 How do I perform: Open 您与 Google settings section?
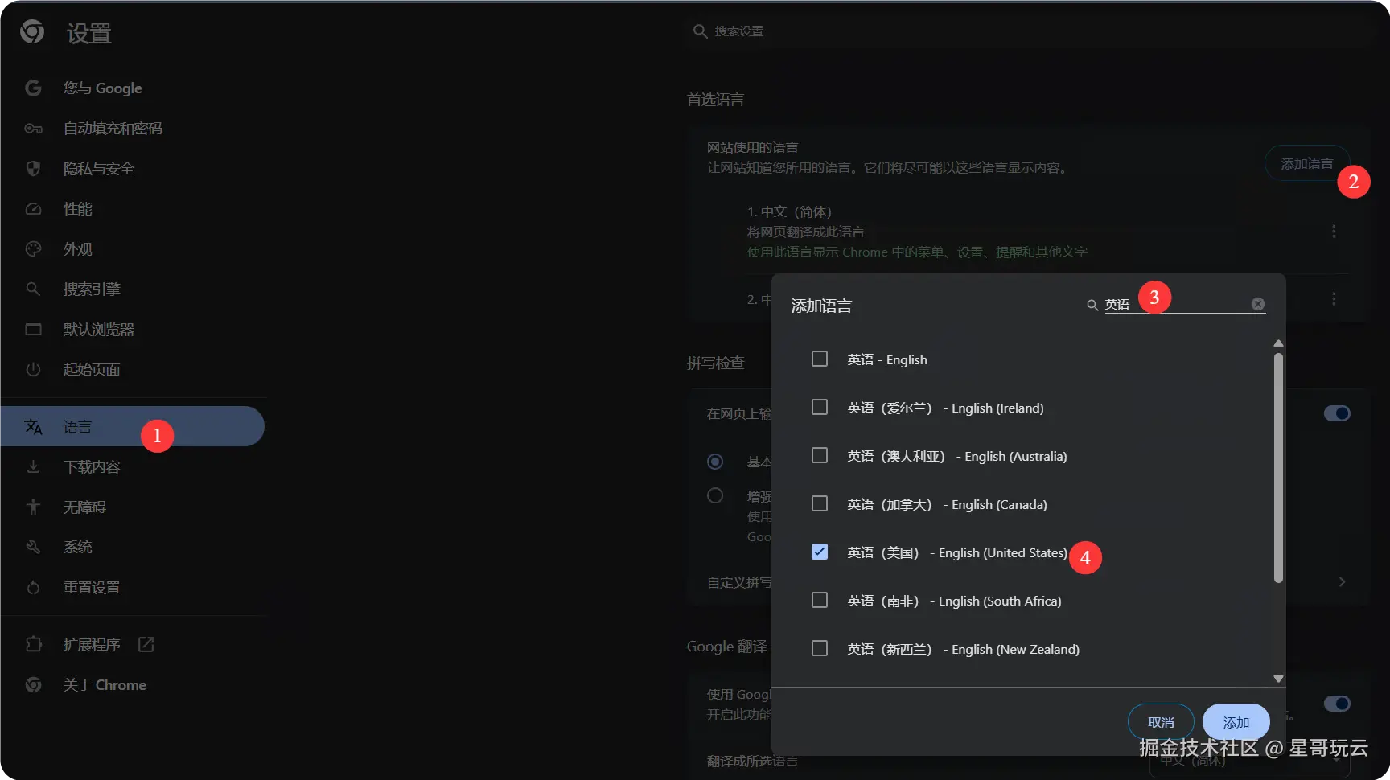[133, 88]
